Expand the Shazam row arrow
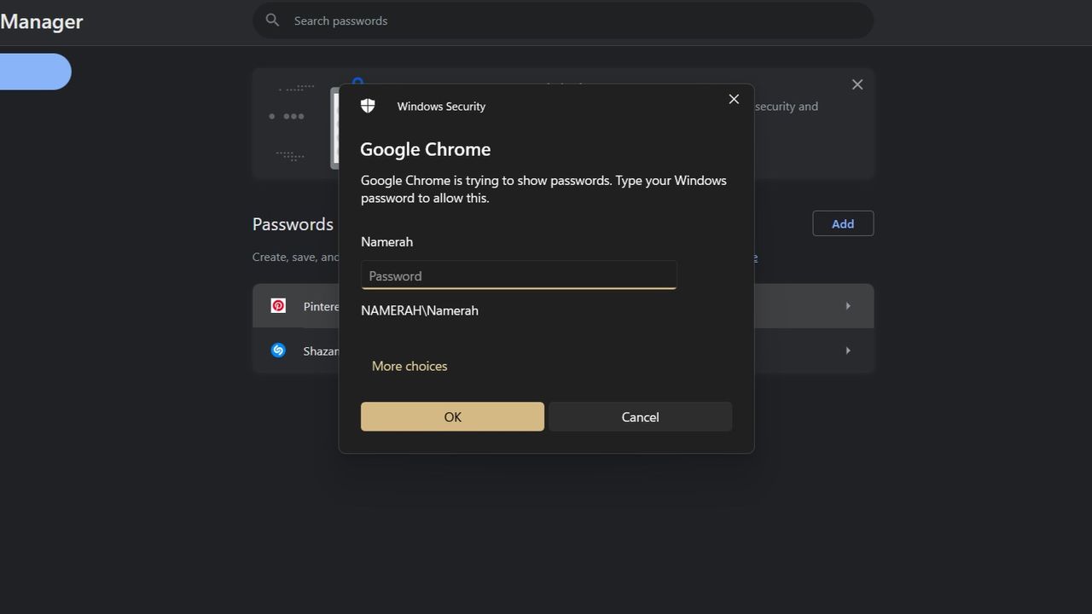The image size is (1092, 614). tap(848, 350)
